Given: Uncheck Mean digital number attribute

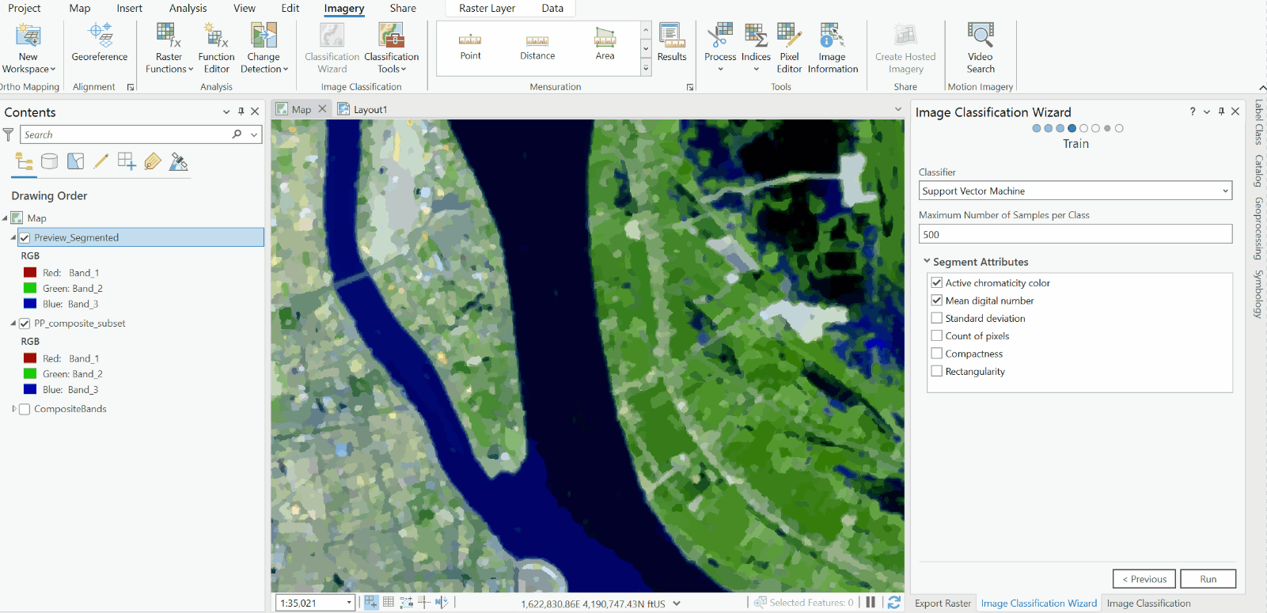Looking at the screenshot, I should point(937,301).
